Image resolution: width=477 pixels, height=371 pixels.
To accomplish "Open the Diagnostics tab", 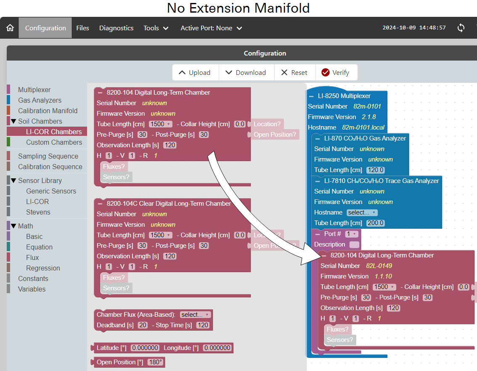I will click(x=116, y=28).
